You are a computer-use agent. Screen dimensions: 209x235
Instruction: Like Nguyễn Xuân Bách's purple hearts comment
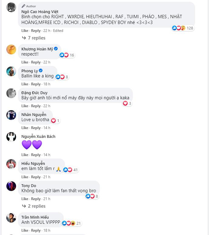[x=25, y=155]
